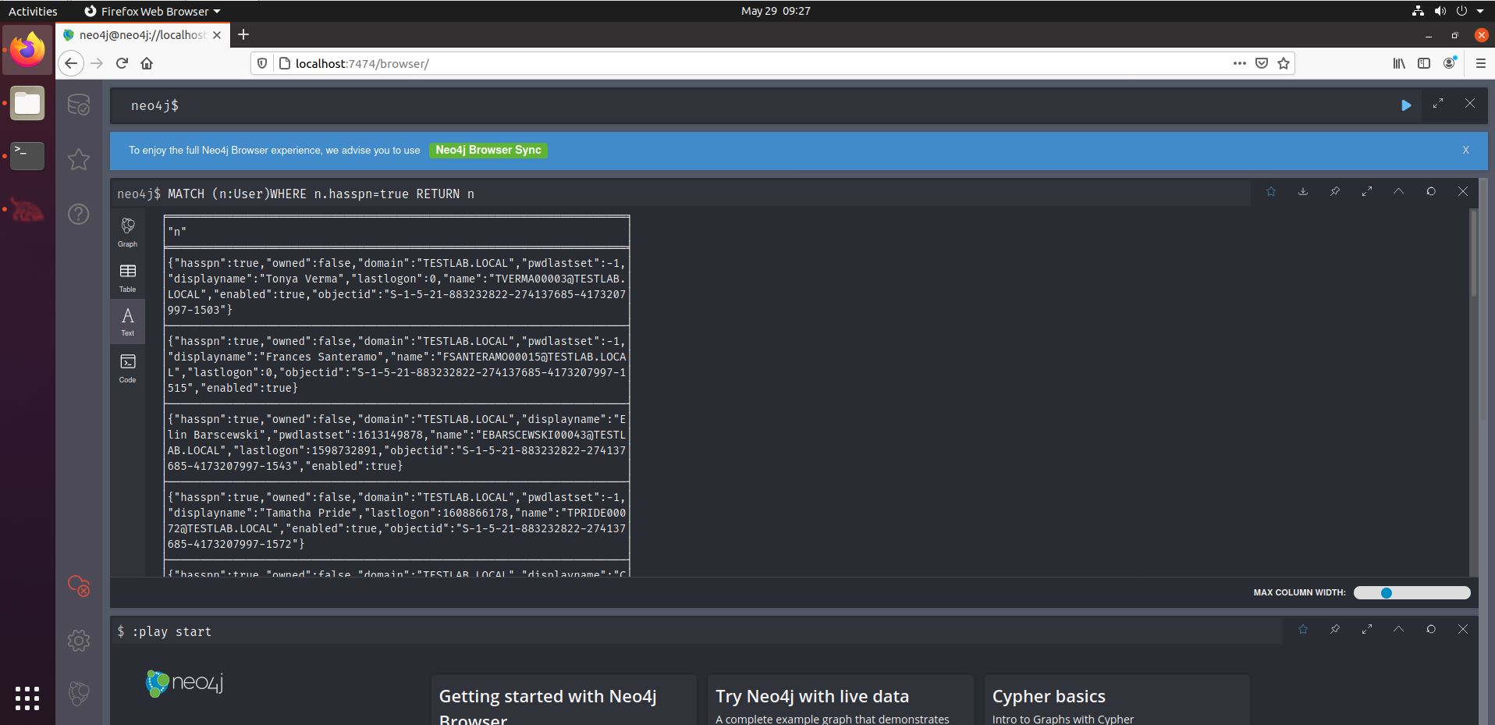Open Try Neo4j with live data card

pyautogui.click(x=840, y=701)
